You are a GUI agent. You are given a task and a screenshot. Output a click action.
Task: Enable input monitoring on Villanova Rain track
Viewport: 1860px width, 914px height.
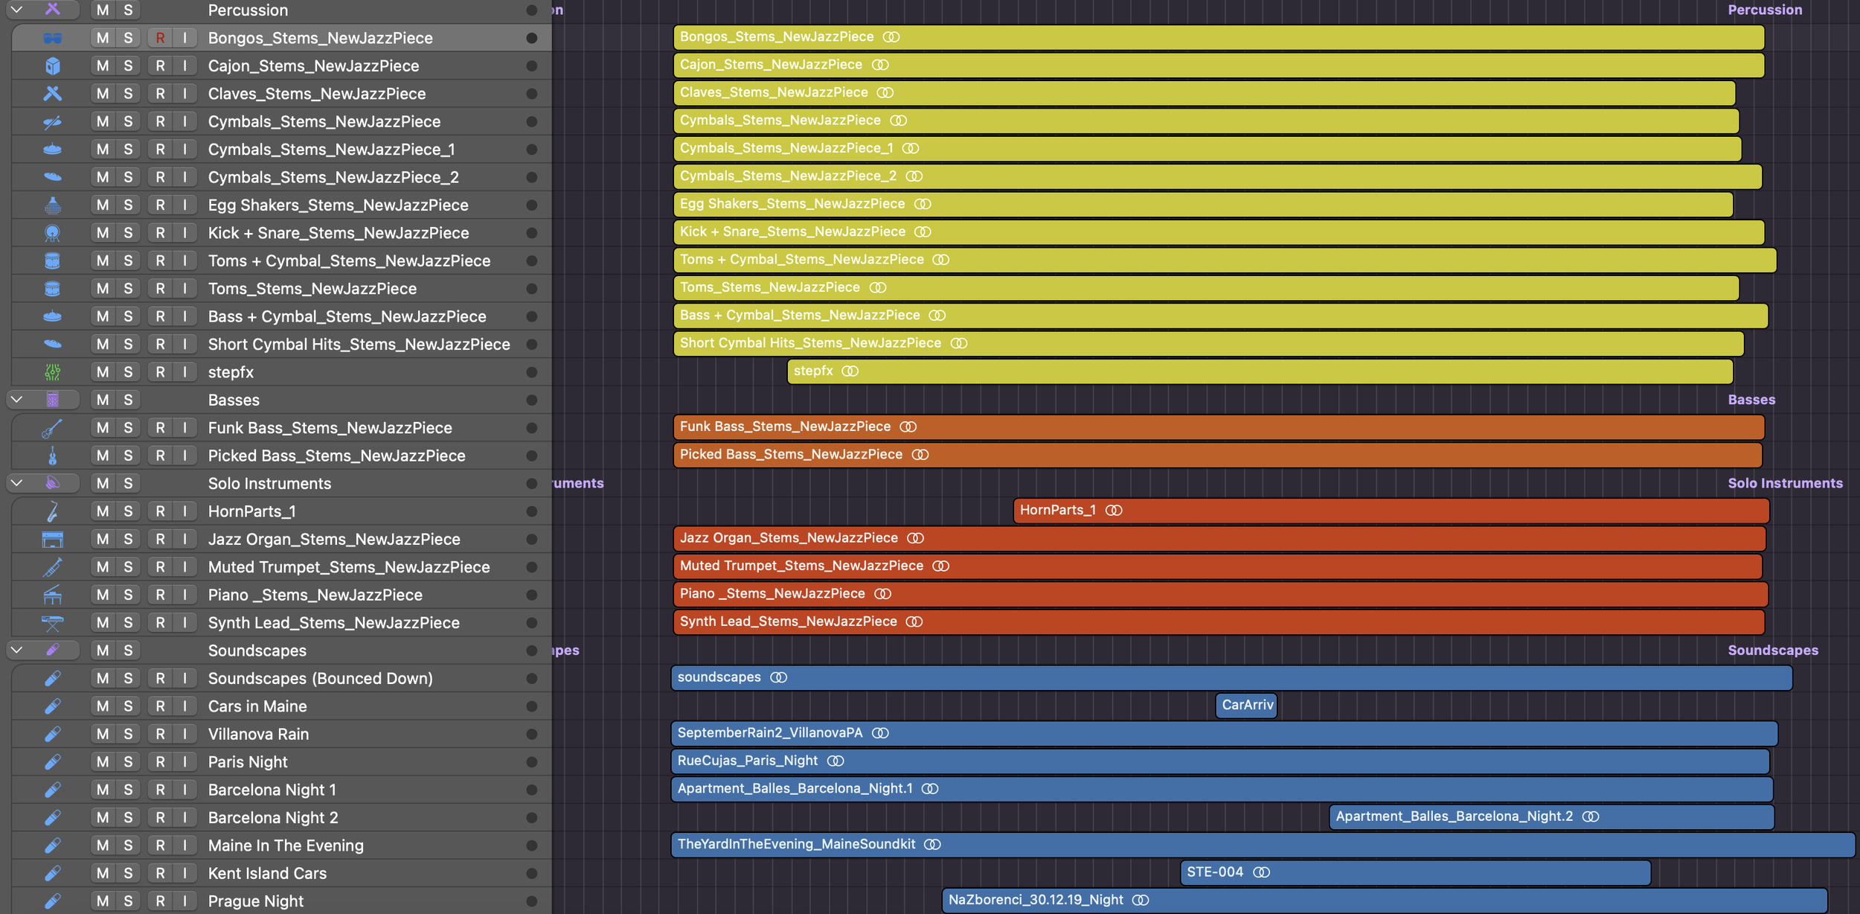pos(185,734)
